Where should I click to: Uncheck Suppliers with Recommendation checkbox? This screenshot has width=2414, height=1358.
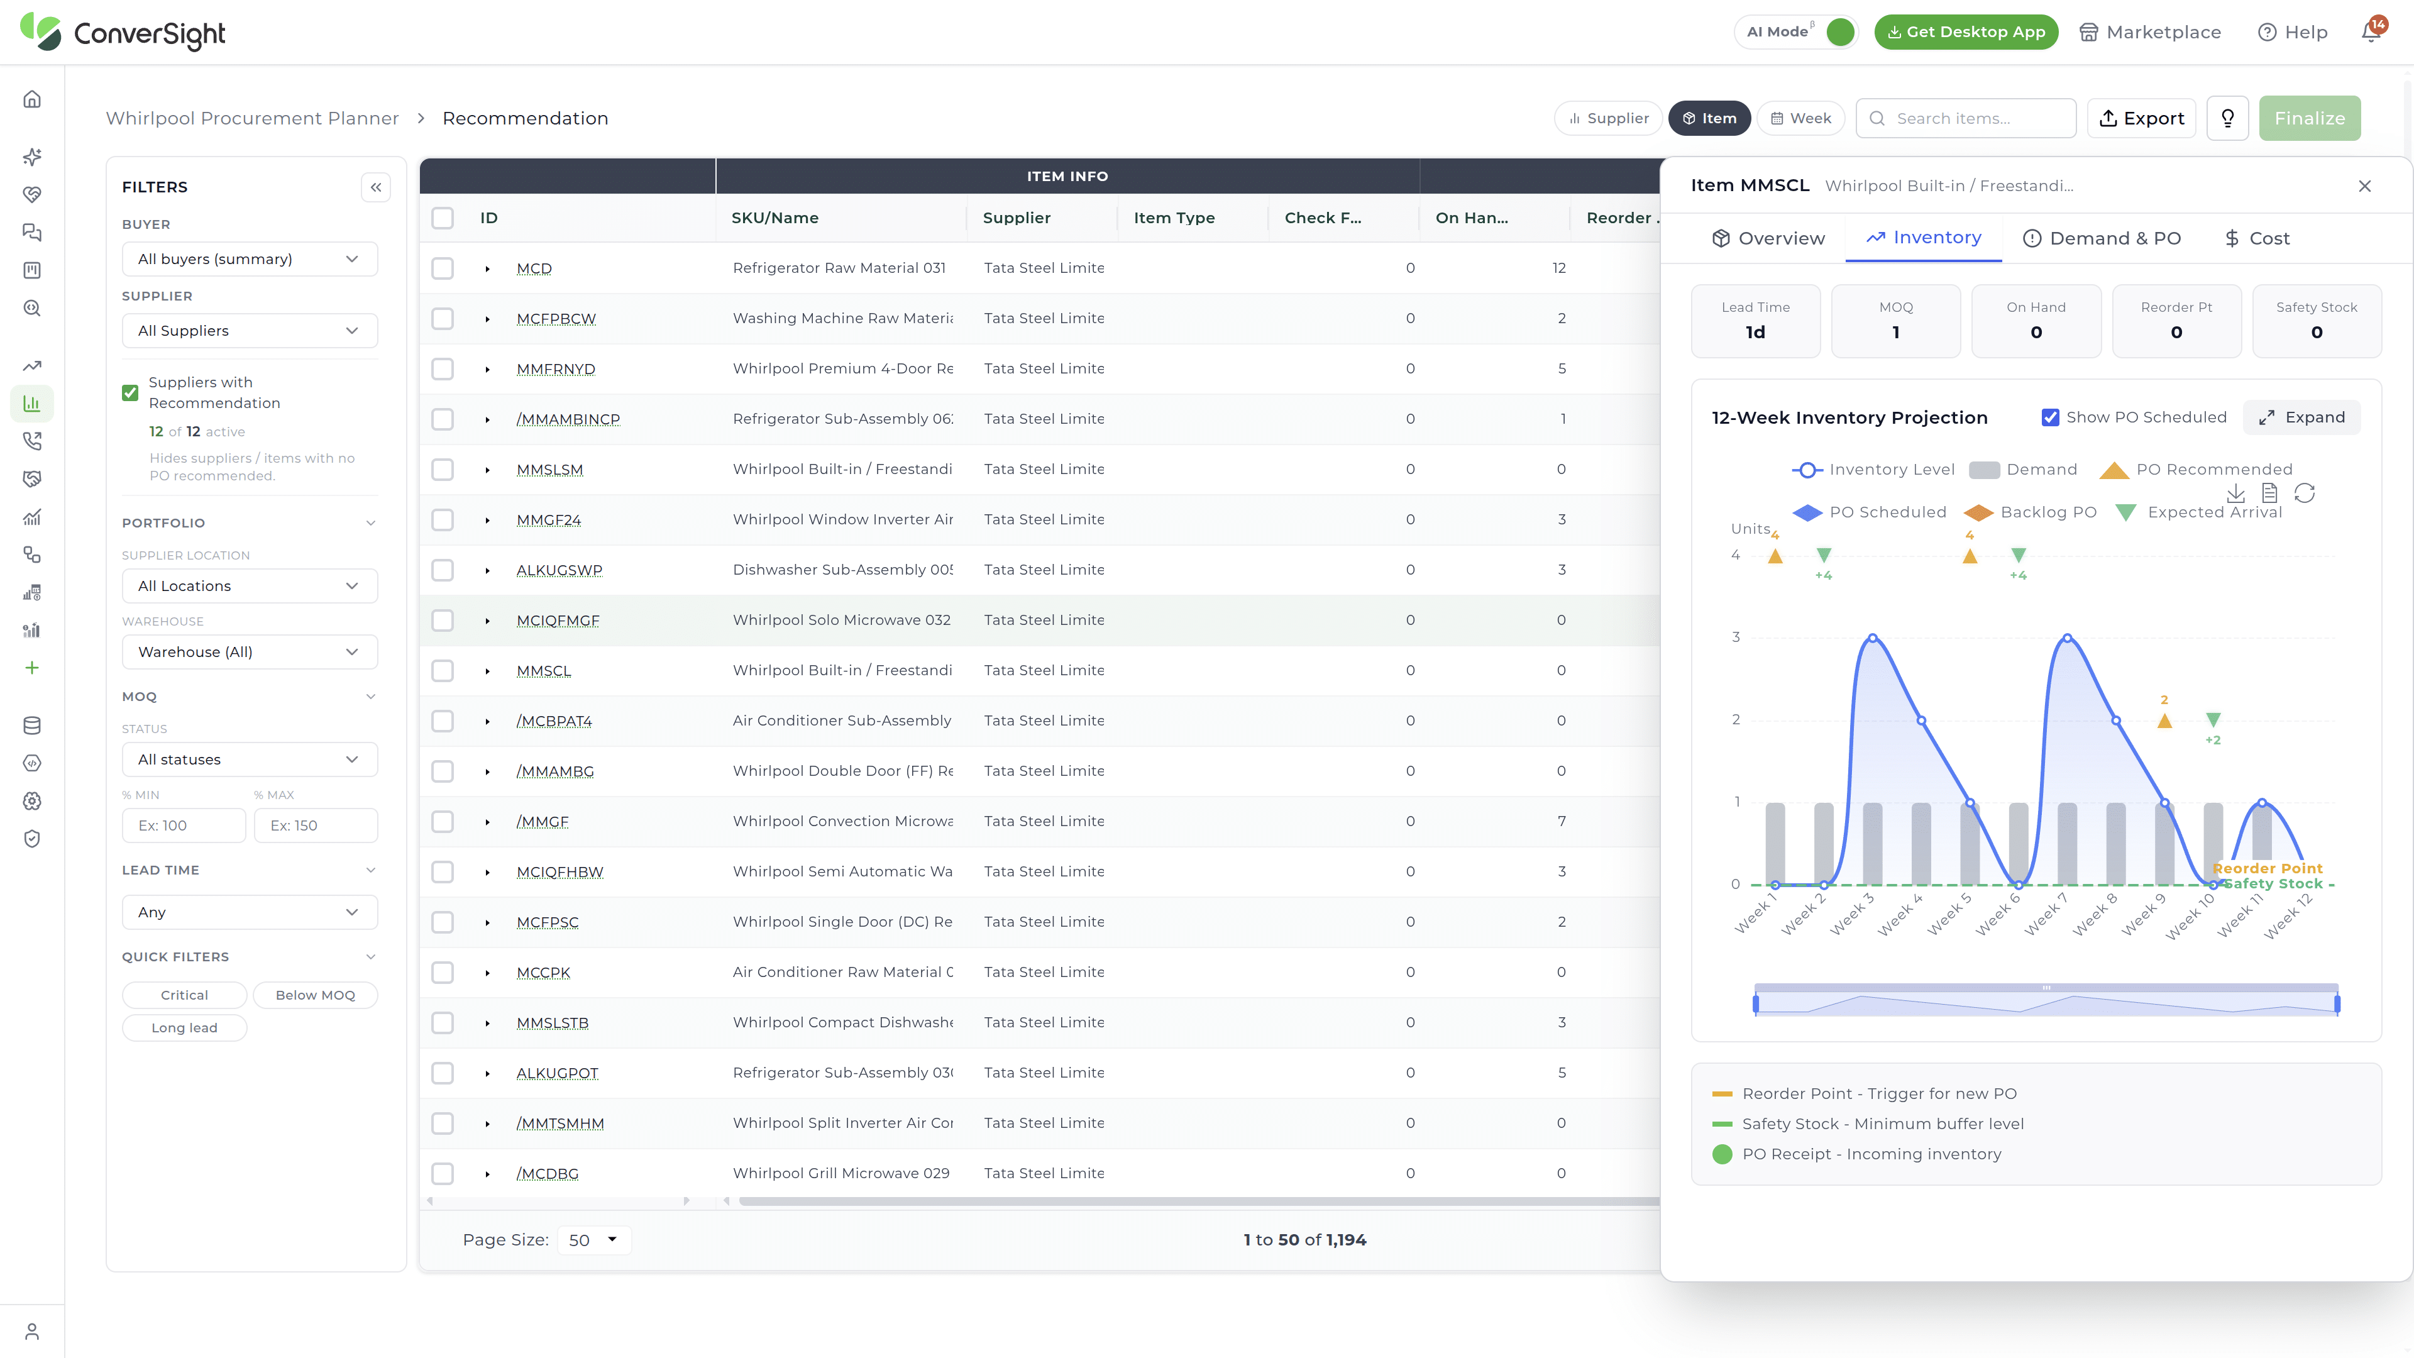[130, 393]
